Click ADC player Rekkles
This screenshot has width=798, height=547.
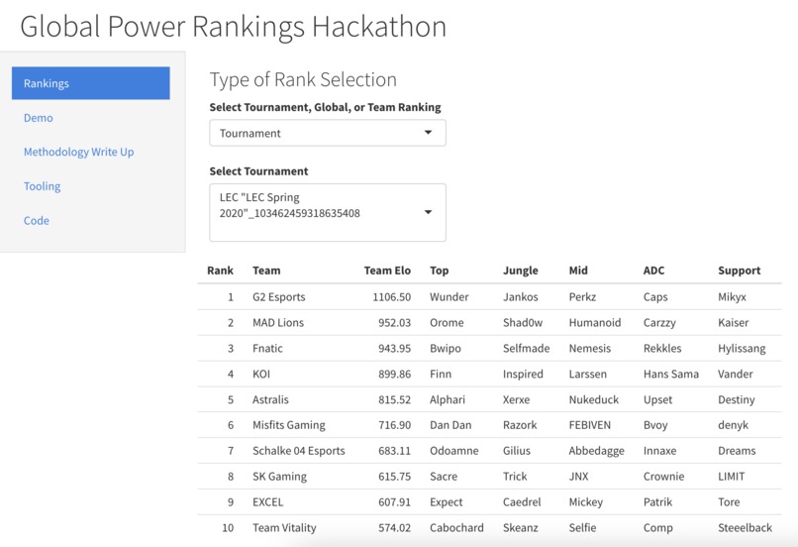point(662,349)
